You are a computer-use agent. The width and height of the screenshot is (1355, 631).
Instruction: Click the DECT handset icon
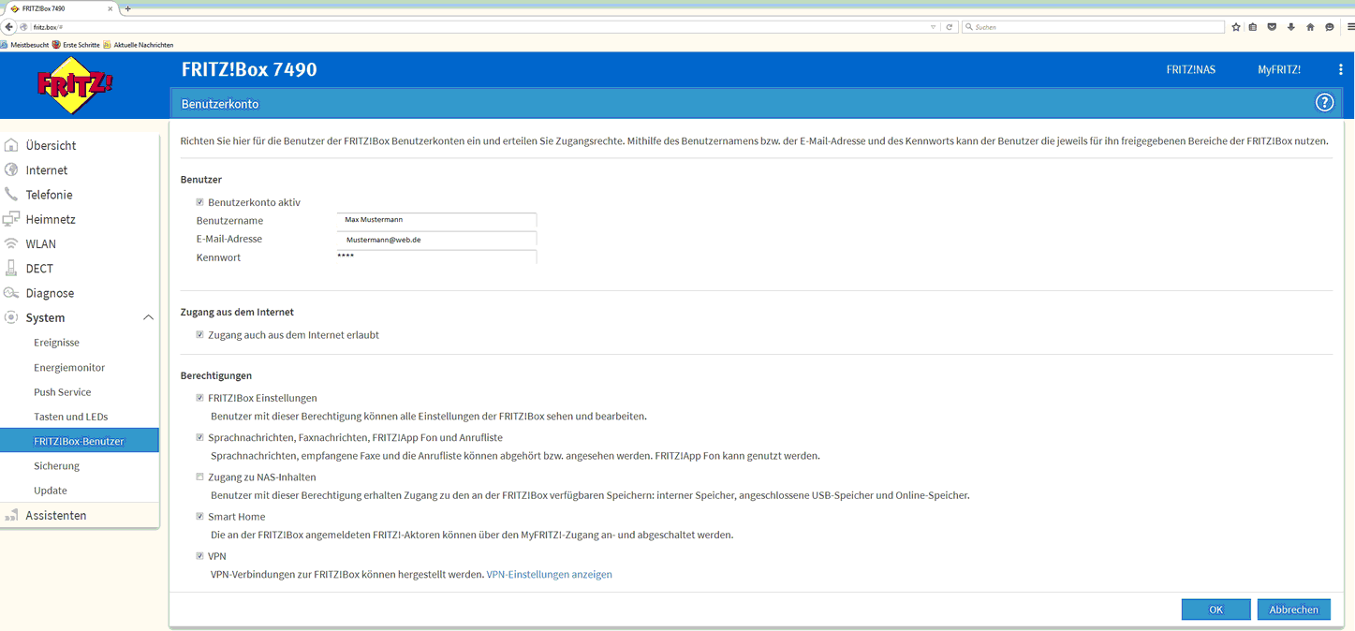tap(11, 269)
